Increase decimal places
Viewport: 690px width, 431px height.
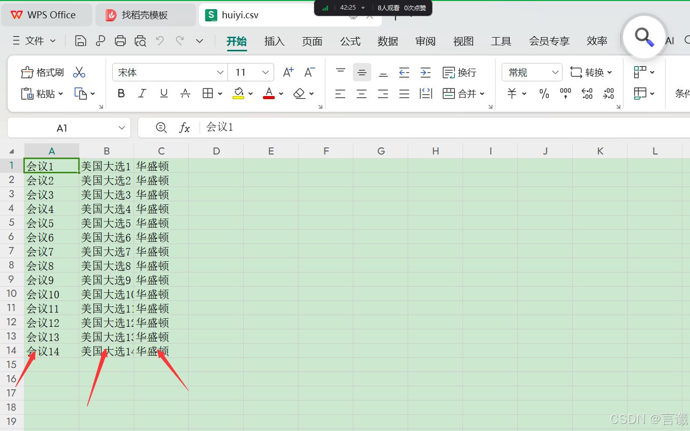587,94
